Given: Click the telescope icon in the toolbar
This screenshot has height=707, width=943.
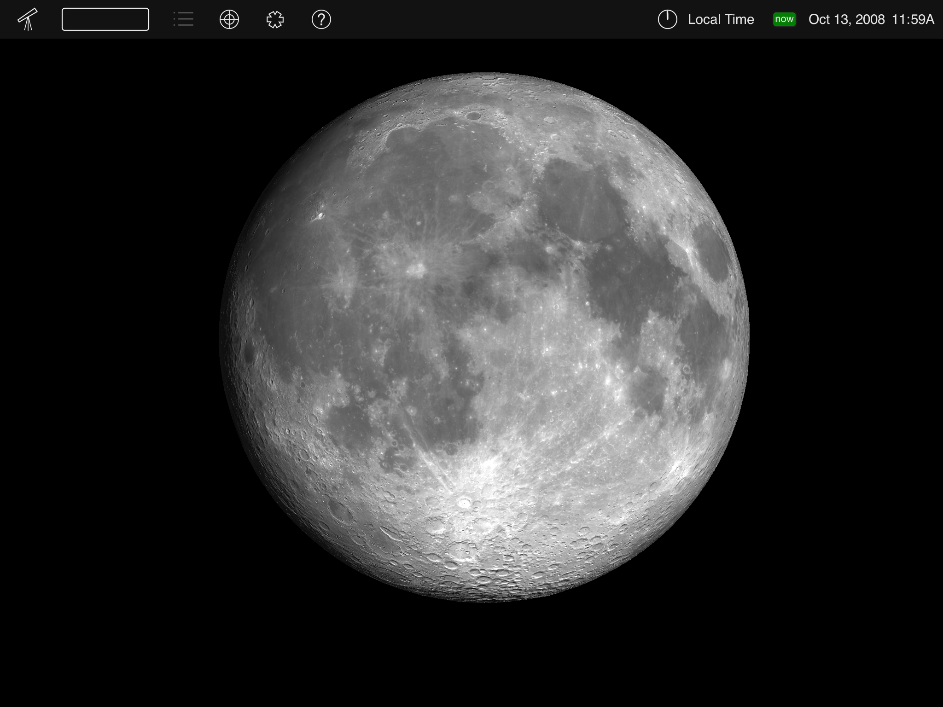Looking at the screenshot, I should [x=28, y=19].
